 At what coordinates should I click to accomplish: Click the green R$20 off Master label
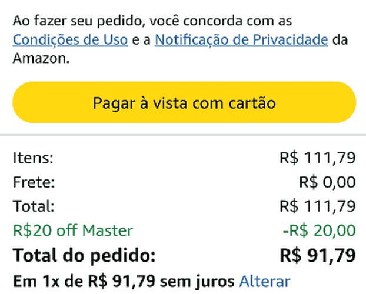click(x=72, y=230)
